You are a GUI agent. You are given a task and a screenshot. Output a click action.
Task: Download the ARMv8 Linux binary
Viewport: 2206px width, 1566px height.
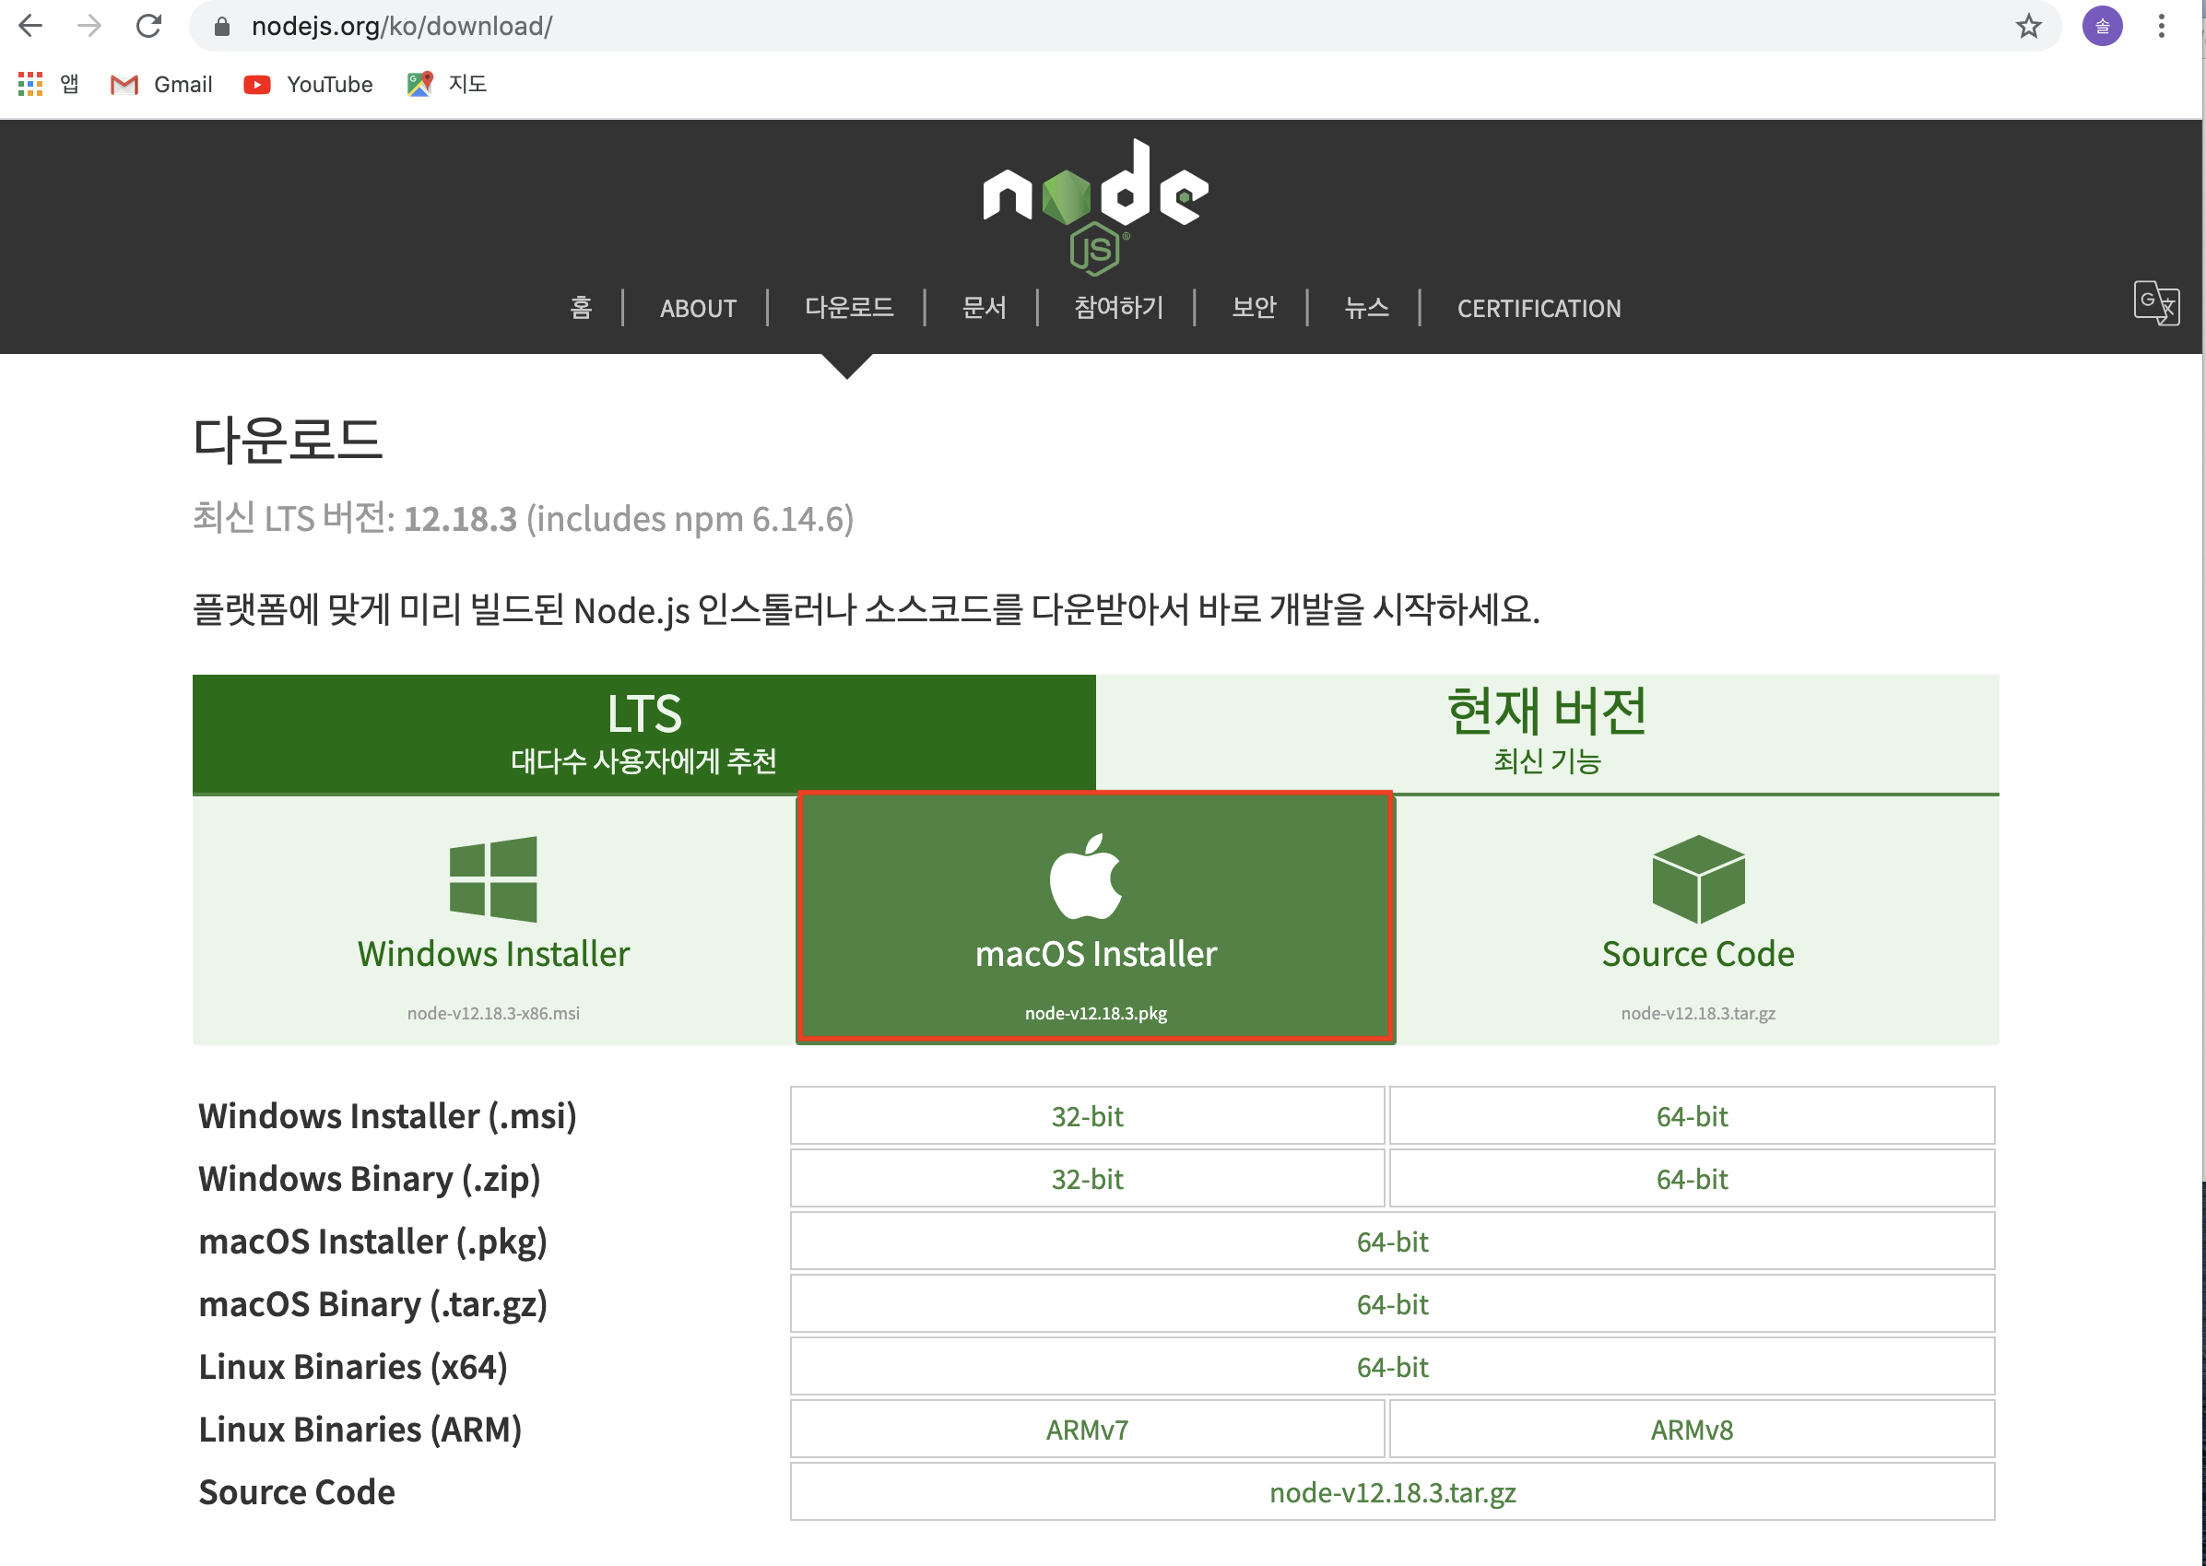point(1691,1429)
